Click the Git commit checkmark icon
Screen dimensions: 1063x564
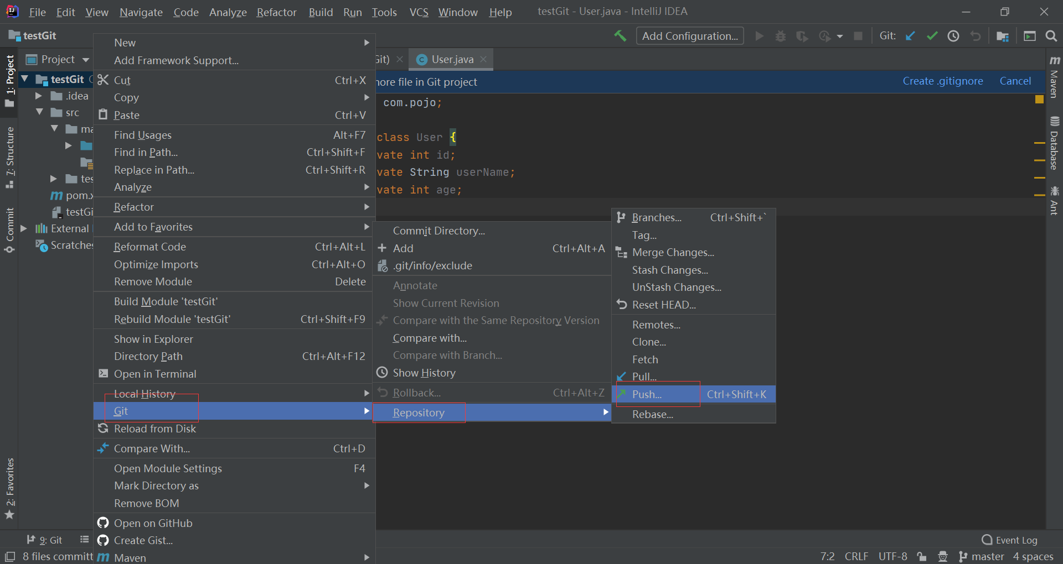pyautogui.click(x=932, y=36)
